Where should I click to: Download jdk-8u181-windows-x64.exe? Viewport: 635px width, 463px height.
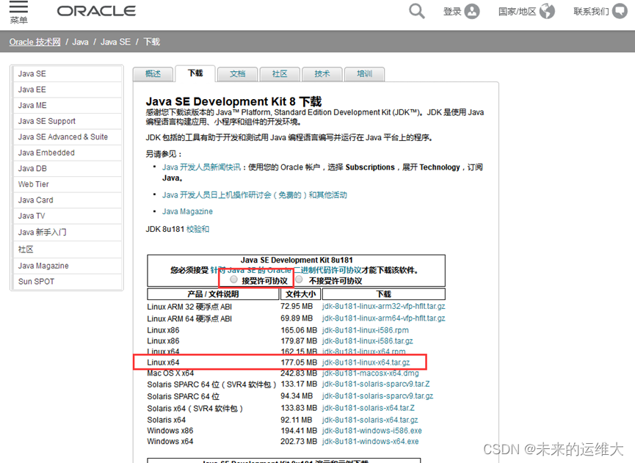[370, 442]
